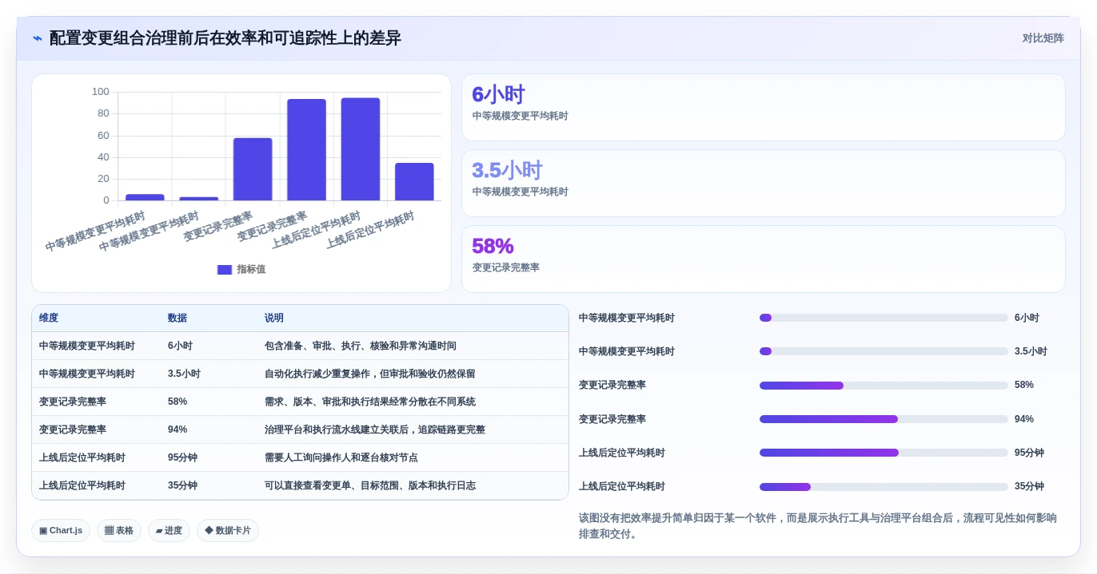Click the progress bar labeled 94%
Viewport: 1097px width, 574px height.
coord(884,419)
